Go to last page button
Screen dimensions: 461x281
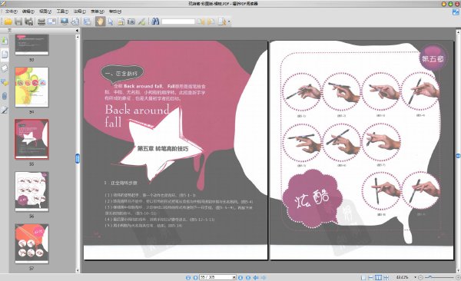point(248,277)
